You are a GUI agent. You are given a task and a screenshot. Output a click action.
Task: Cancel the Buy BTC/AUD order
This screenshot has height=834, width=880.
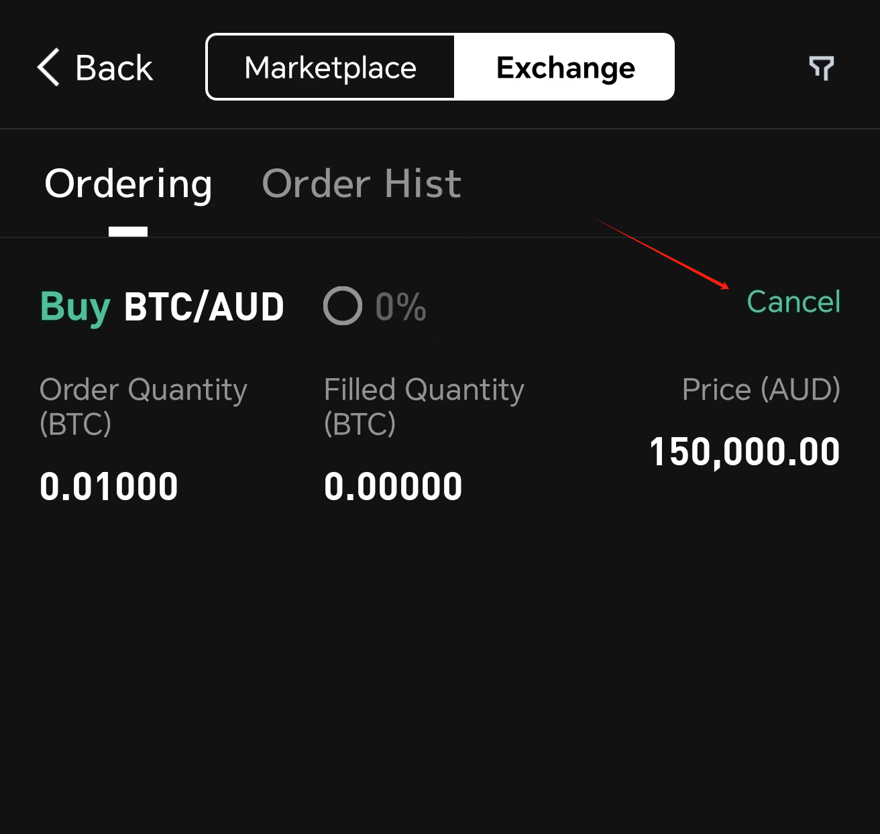click(793, 302)
